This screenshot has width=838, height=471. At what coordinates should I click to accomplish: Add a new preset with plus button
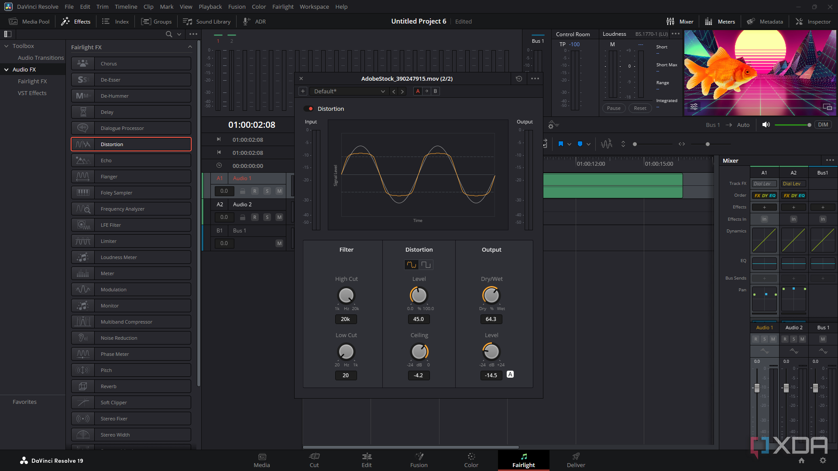(x=303, y=91)
